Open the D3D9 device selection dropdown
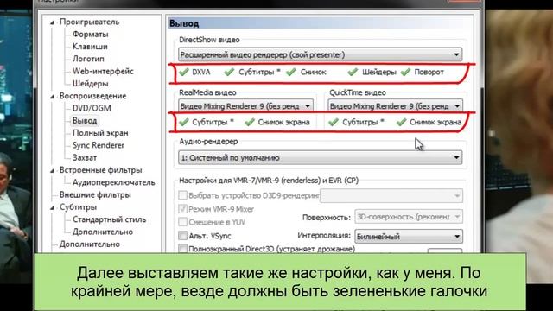 (x=391, y=196)
